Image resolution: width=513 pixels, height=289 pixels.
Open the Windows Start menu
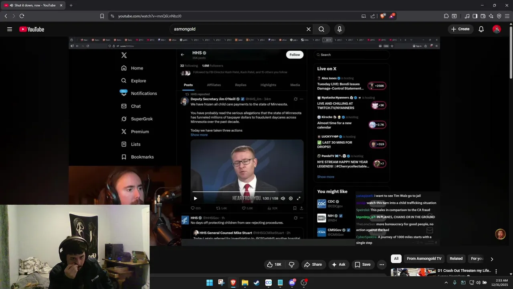tap(210, 283)
